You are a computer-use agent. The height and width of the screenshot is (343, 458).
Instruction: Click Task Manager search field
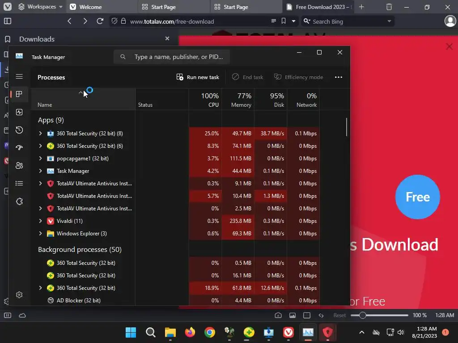pos(171,57)
